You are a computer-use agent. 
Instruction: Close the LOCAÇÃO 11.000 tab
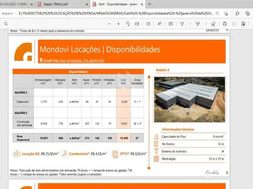click(x=32, y=4)
